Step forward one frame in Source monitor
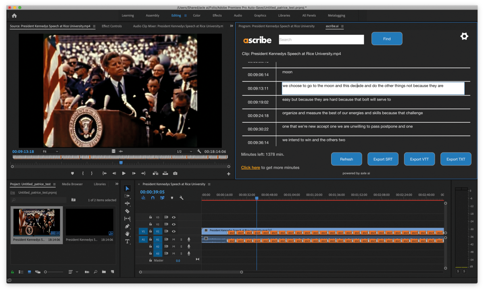 134,173
